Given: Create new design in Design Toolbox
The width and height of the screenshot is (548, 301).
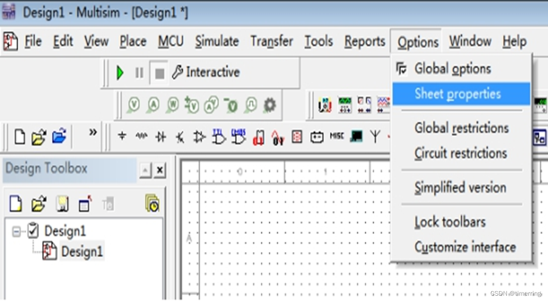Looking at the screenshot, I should (x=16, y=204).
